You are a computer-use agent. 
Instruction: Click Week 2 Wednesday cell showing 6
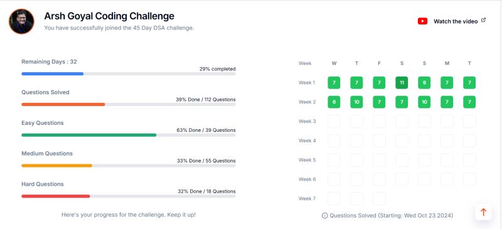[x=334, y=102]
